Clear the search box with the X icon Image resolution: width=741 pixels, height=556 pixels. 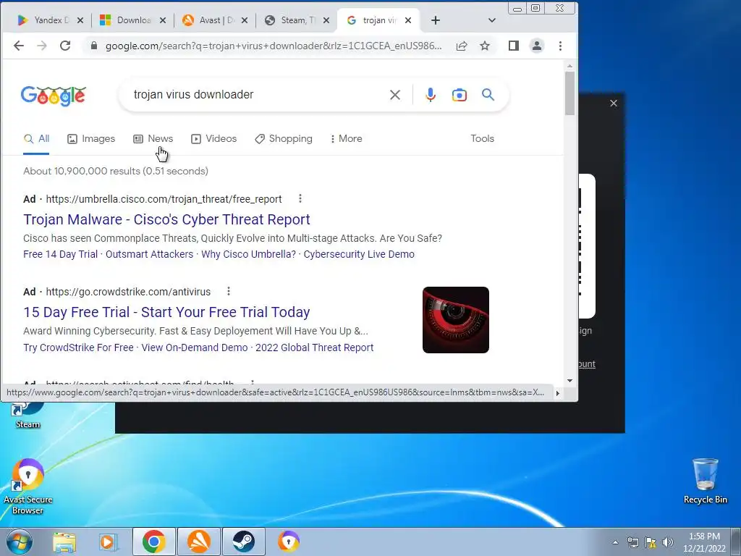[395, 95]
